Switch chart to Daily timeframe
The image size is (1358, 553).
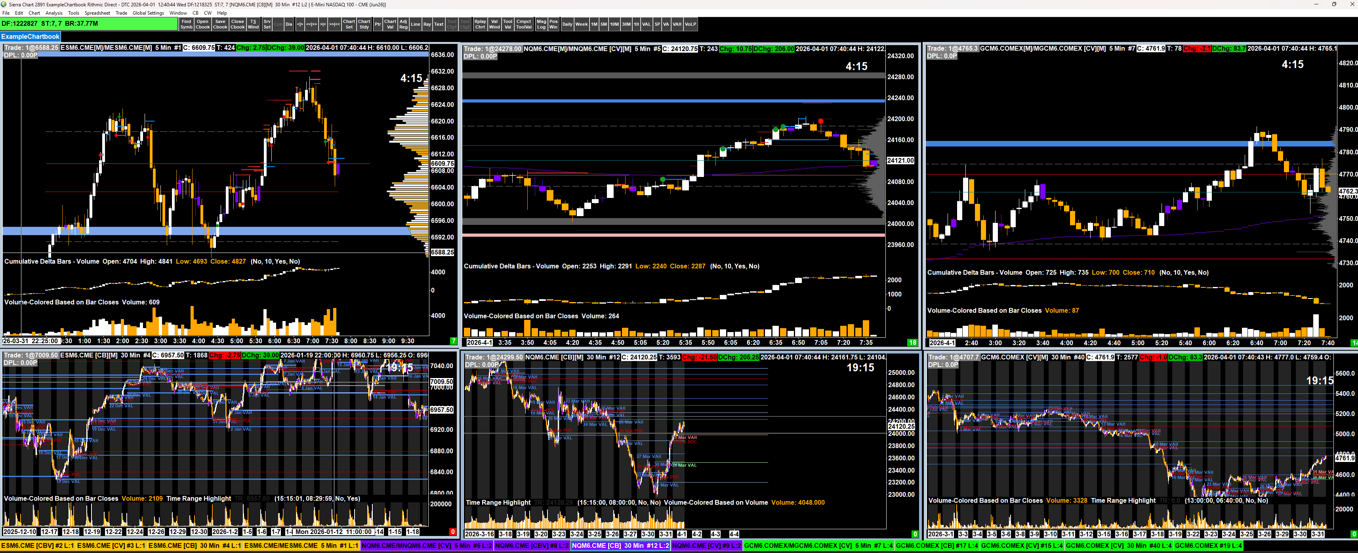(567, 24)
